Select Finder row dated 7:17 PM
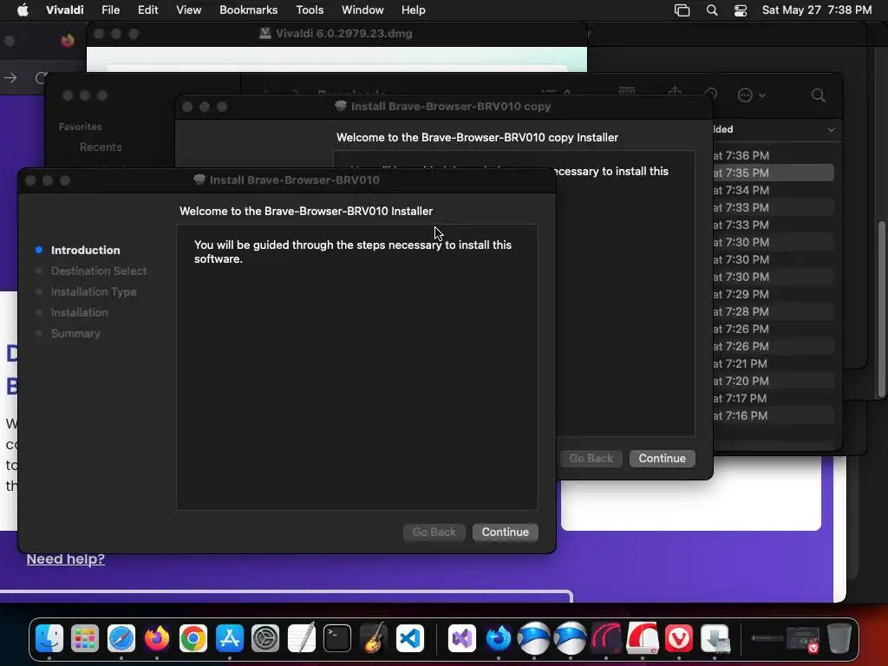 773,399
